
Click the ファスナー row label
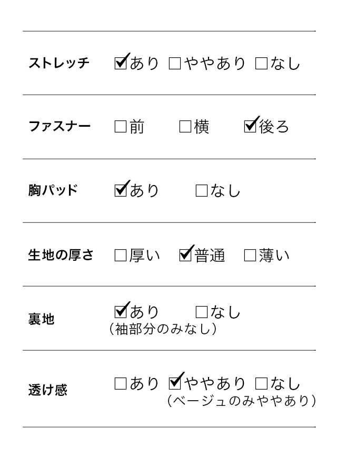(x=59, y=127)
